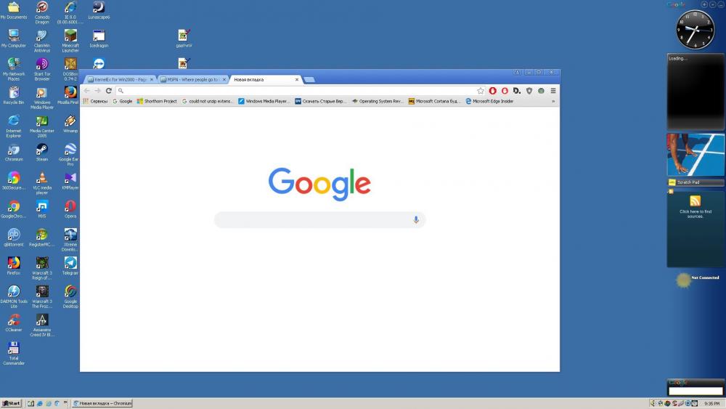This screenshot has width=726, height=409.
Task: Click the analog clock sidebar gadget
Action: pyautogui.click(x=696, y=30)
